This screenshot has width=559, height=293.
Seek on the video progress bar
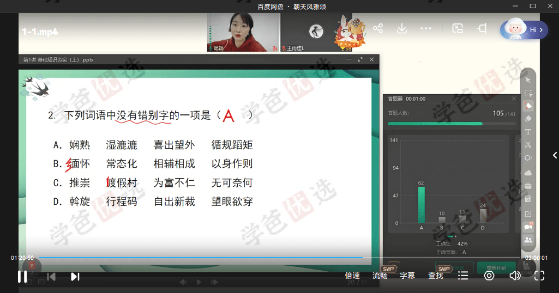(279, 258)
